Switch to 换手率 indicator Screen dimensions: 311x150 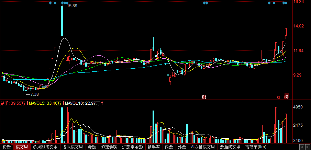coord(154,147)
